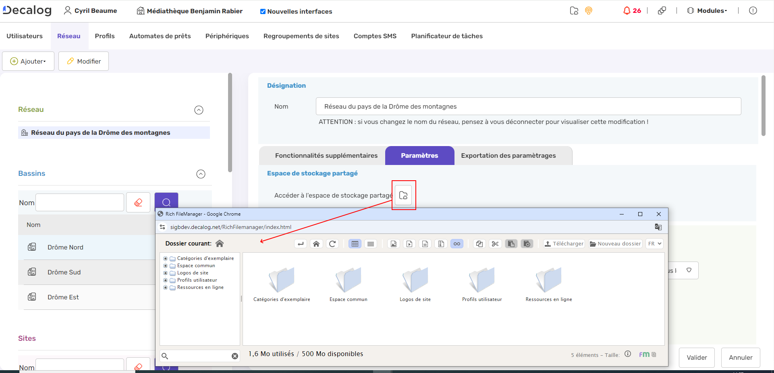Open the Profils menu item
This screenshot has height=373, width=774.
(x=105, y=36)
